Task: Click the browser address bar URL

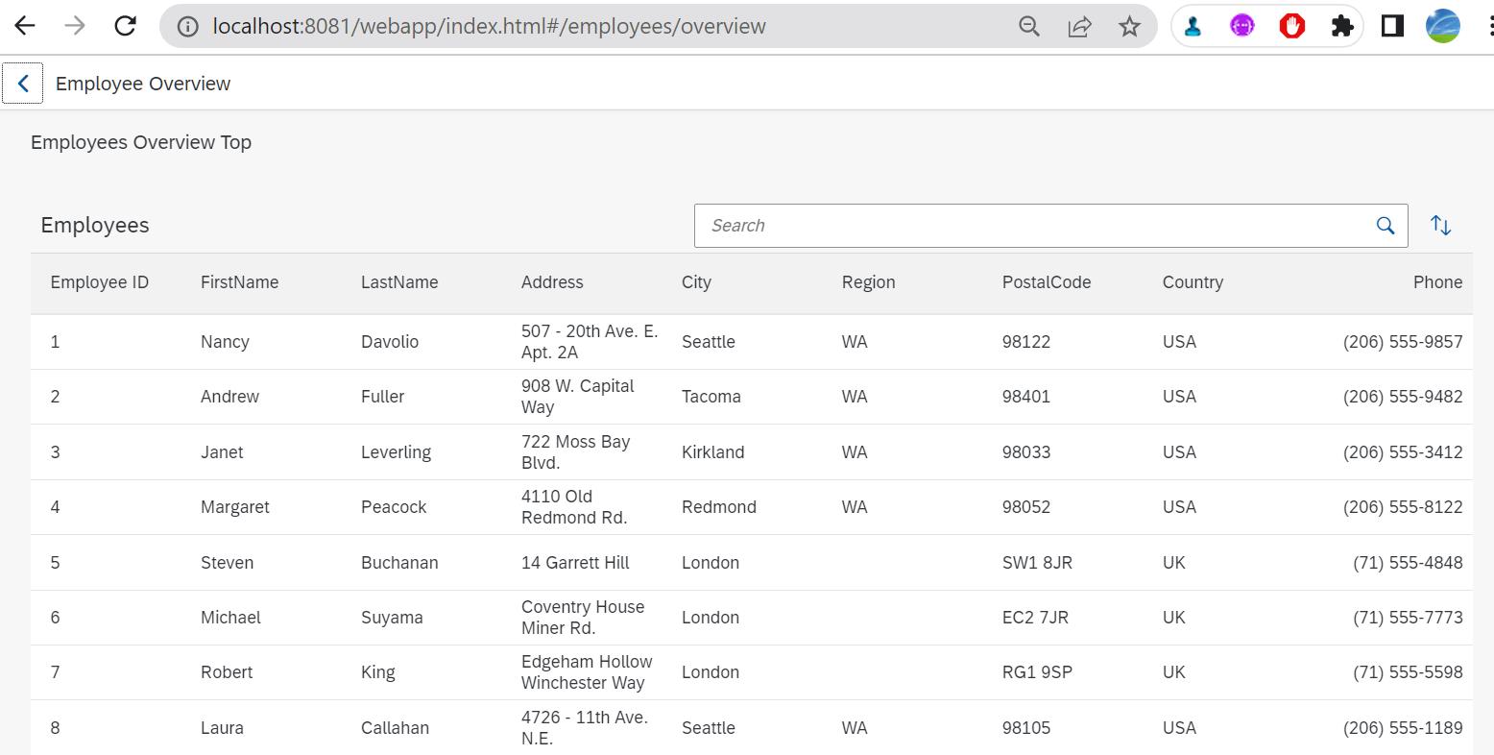Action: (489, 26)
